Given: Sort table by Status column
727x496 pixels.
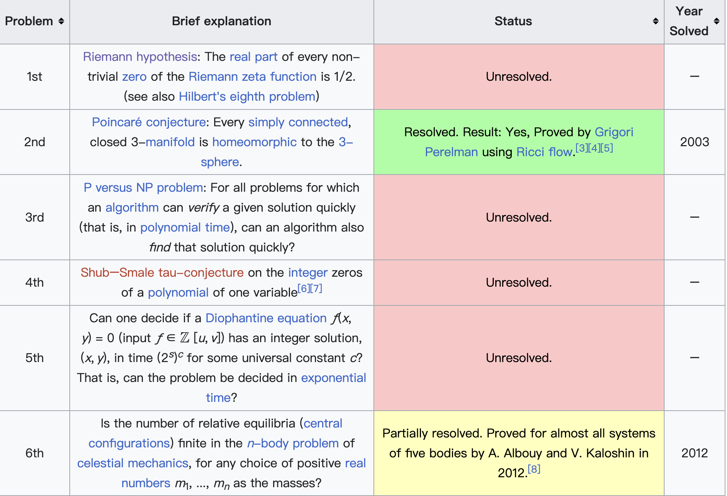Looking at the screenshot, I should click(x=655, y=21).
